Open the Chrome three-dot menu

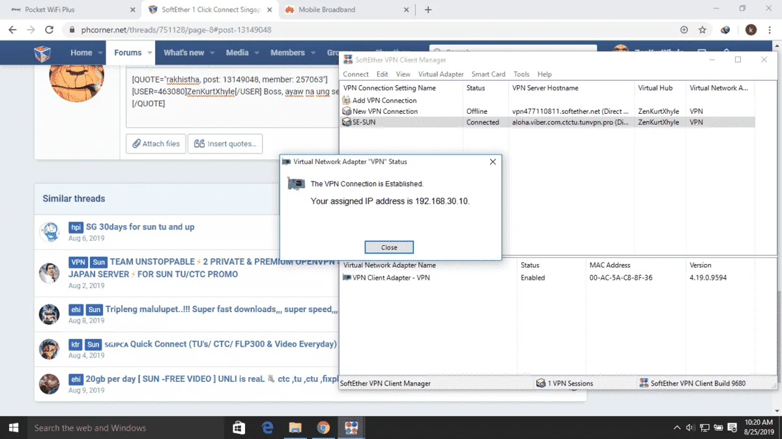tap(770, 29)
